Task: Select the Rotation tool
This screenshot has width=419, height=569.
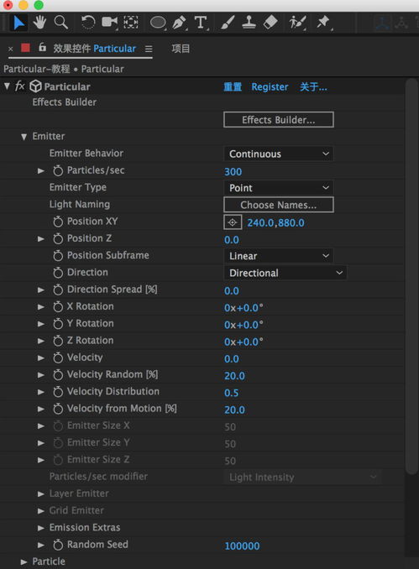Action: (x=87, y=23)
